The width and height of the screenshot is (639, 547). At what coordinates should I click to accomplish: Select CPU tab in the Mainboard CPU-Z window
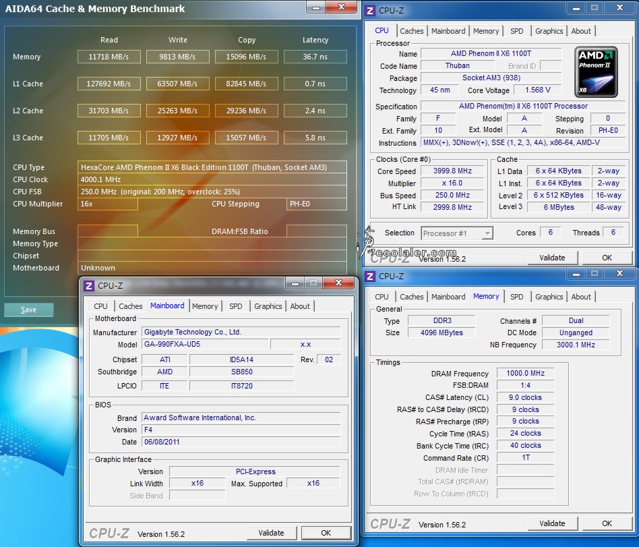100,306
